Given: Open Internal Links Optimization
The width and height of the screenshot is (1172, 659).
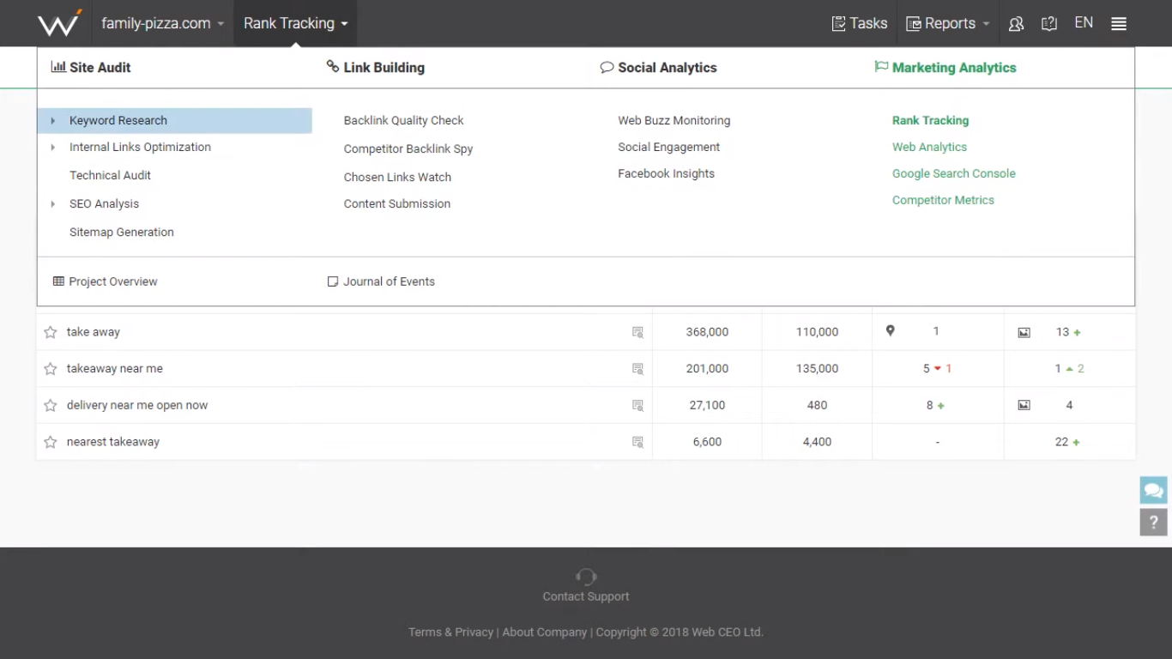Looking at the screenshot, I should 140,148.
